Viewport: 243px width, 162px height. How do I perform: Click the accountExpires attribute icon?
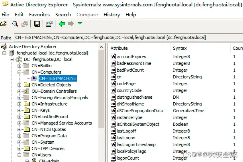[113, 57]
